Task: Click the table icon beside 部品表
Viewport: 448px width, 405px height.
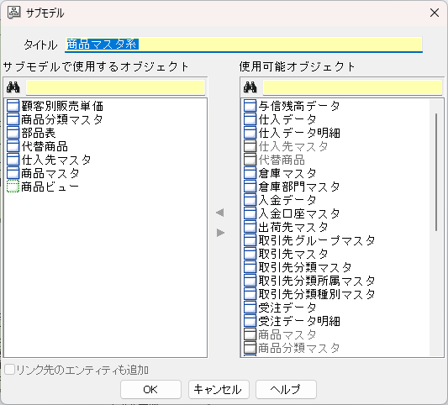Action: (13, 133)
